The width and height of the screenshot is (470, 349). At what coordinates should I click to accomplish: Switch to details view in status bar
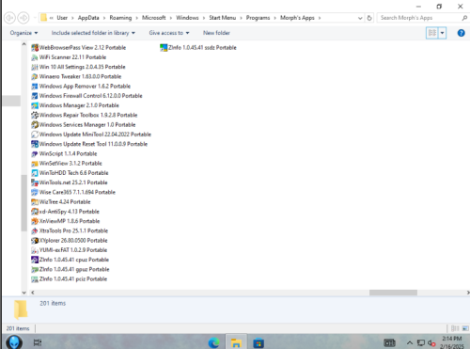pyautogui.click(x=455, y=328)
